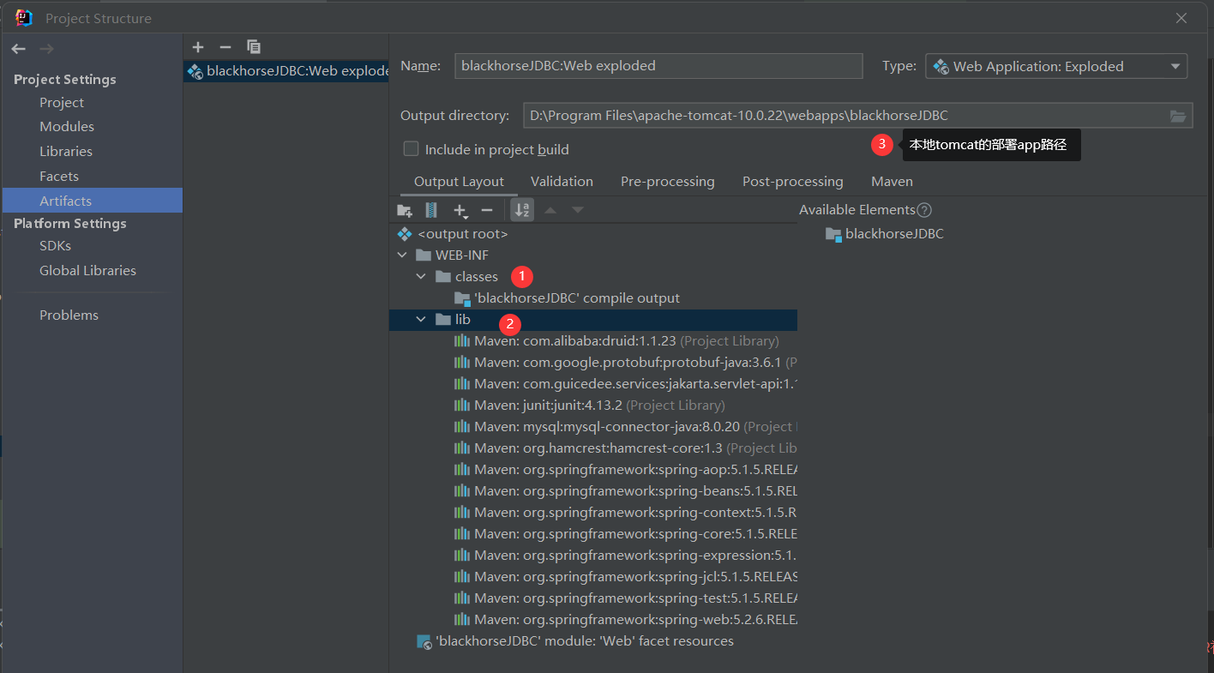
Task: Click the back navigation arrow
Action: tap(19, 49)
